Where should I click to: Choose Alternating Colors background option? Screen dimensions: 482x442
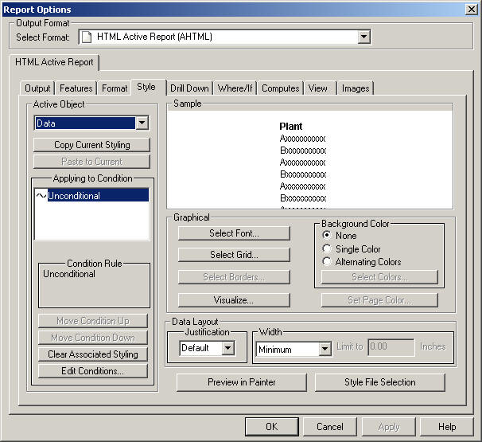tap(327, 262)
